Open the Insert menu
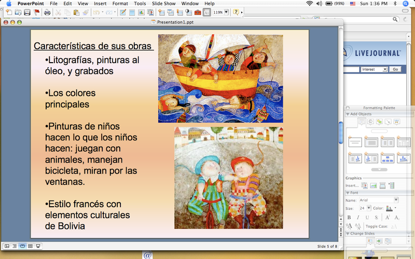This screenshot has width=415, height=259. coord(100,4)
